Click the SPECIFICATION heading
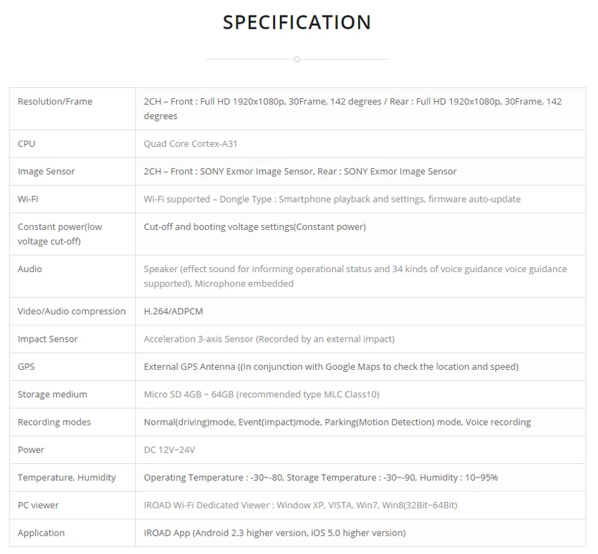Screen dimensions: 598x554 297,22
